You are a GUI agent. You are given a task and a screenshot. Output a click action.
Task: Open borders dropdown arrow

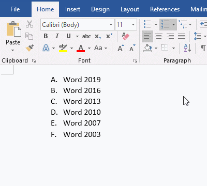pyautogui.click(x=173, y=48)
